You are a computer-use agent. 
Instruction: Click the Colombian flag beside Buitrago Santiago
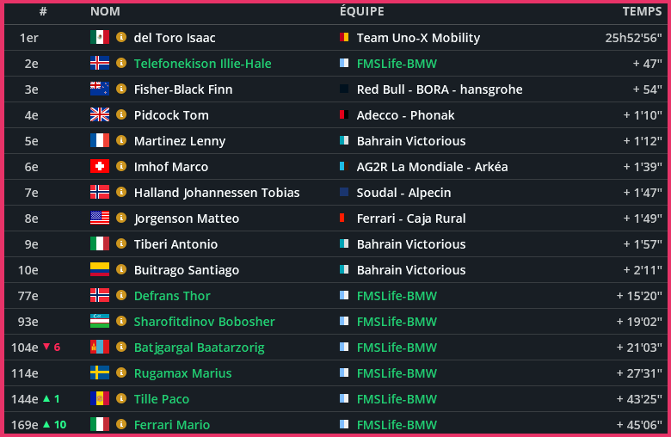[100, 270]
